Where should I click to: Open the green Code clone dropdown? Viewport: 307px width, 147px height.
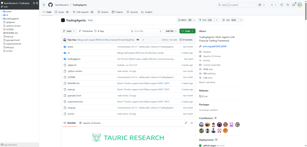pyautogui.click(x=187, y=31)
